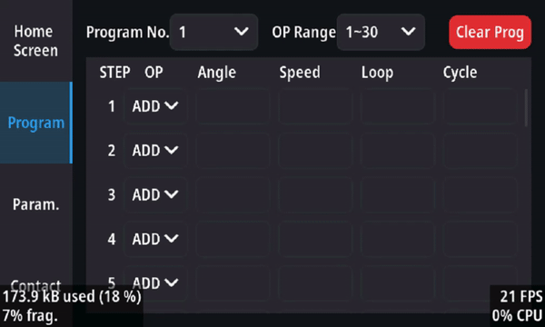Select the Loop field for step 2
This screenshot has width=545, height=327.
click(398, 151)
